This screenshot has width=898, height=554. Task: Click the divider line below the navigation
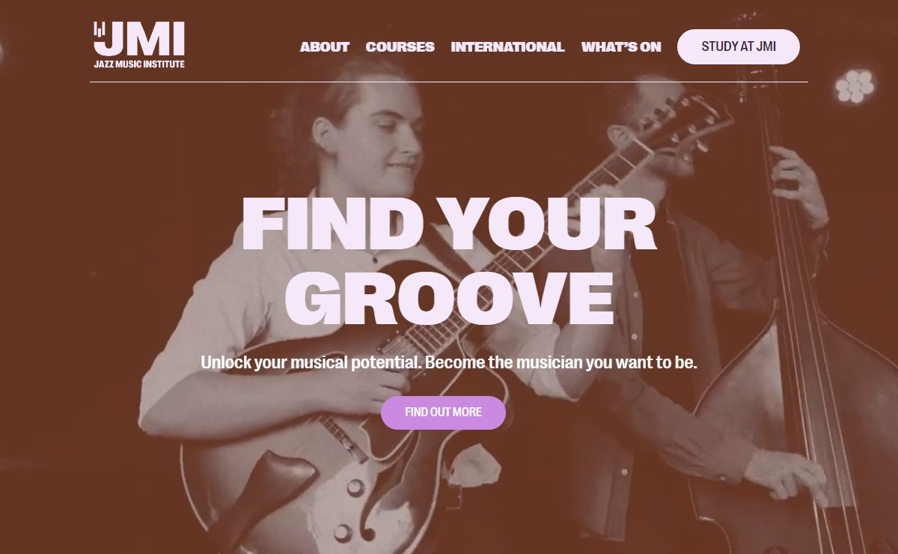tap(449, 82)
